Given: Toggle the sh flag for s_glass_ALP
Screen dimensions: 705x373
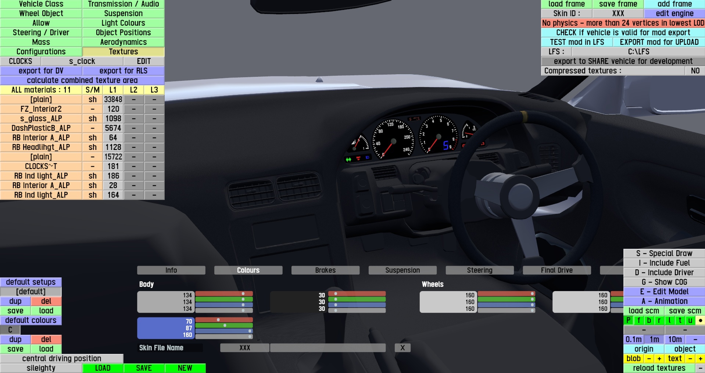Looking at the screenshot, I should pyautogui.click(x=93, y=118).
